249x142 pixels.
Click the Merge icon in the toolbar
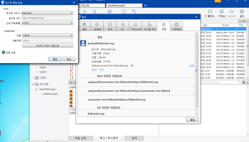(95, 11)
